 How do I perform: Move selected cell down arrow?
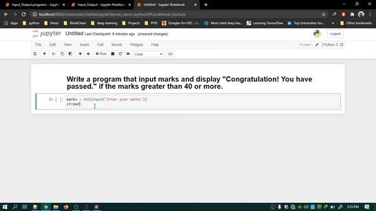(x=88, y=54)
